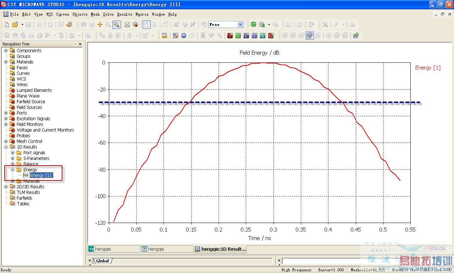Toggle the highlighted Zoom magnifier tool
Image resolution: width=454 pixels, height=273 pixels.
116,24
